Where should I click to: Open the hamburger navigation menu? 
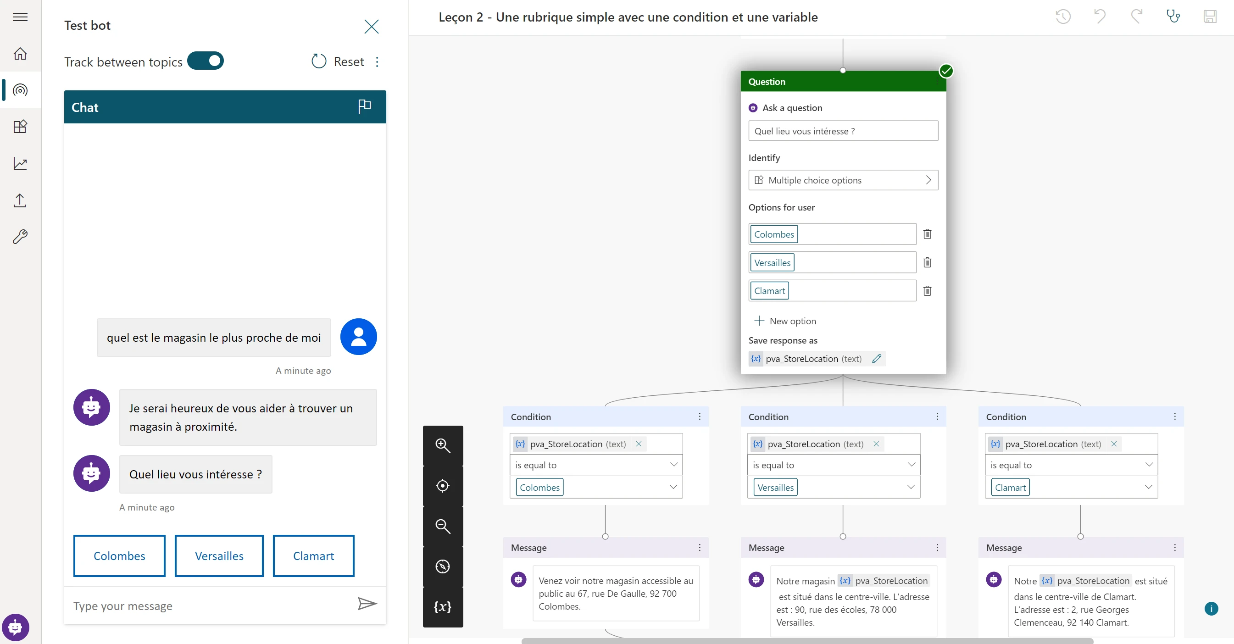coord(20,17)
